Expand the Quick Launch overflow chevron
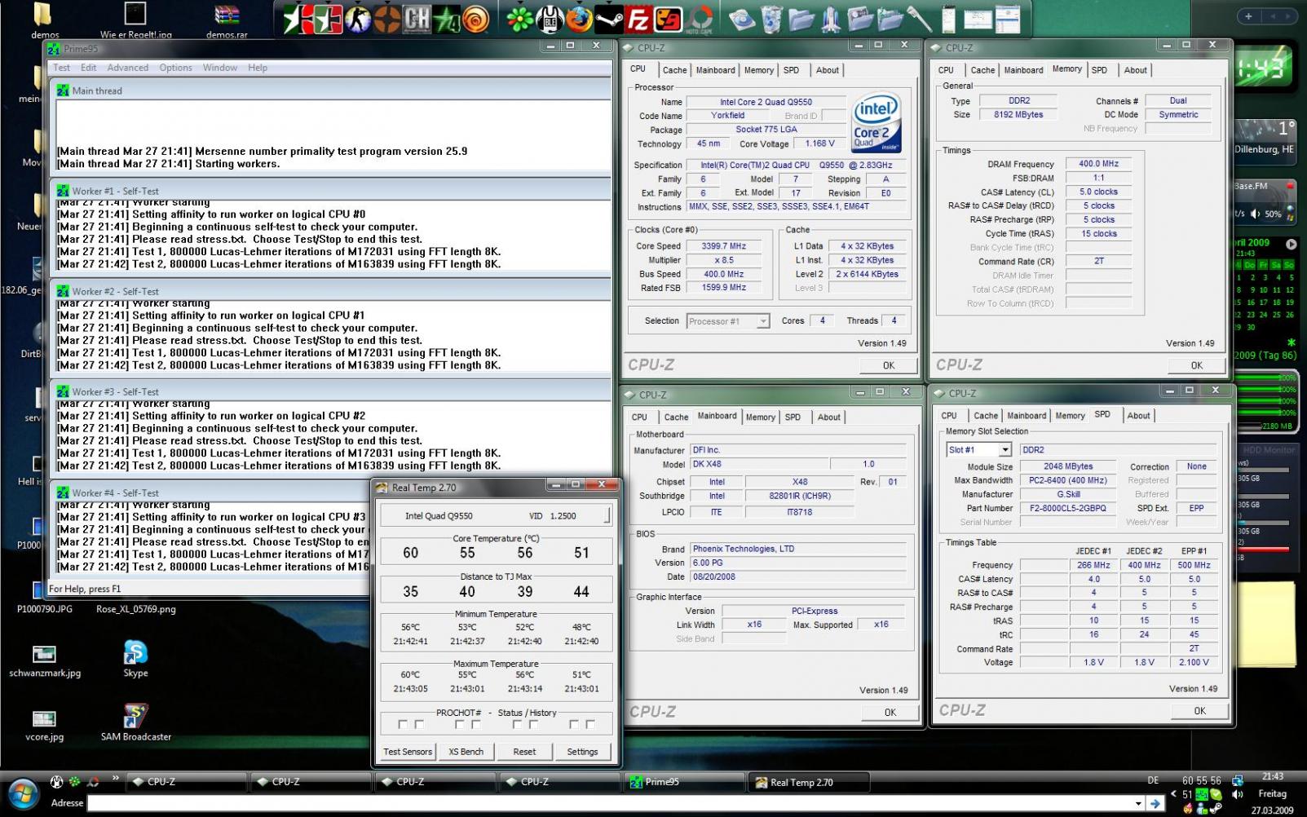The width and height of the screenshot is (1307, 817). click(115, 778)
